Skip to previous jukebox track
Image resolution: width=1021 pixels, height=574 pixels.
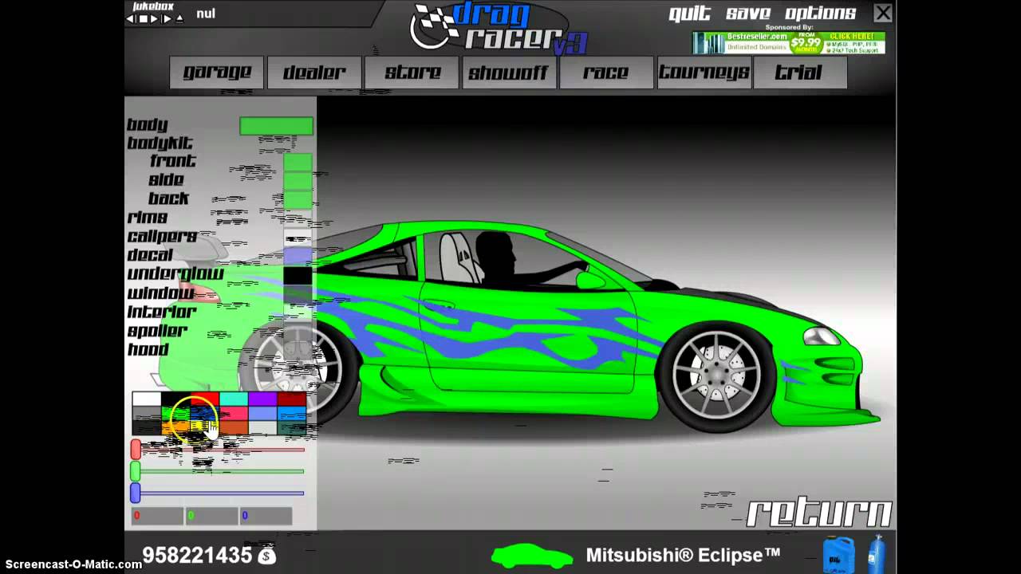tap(132, 18)
